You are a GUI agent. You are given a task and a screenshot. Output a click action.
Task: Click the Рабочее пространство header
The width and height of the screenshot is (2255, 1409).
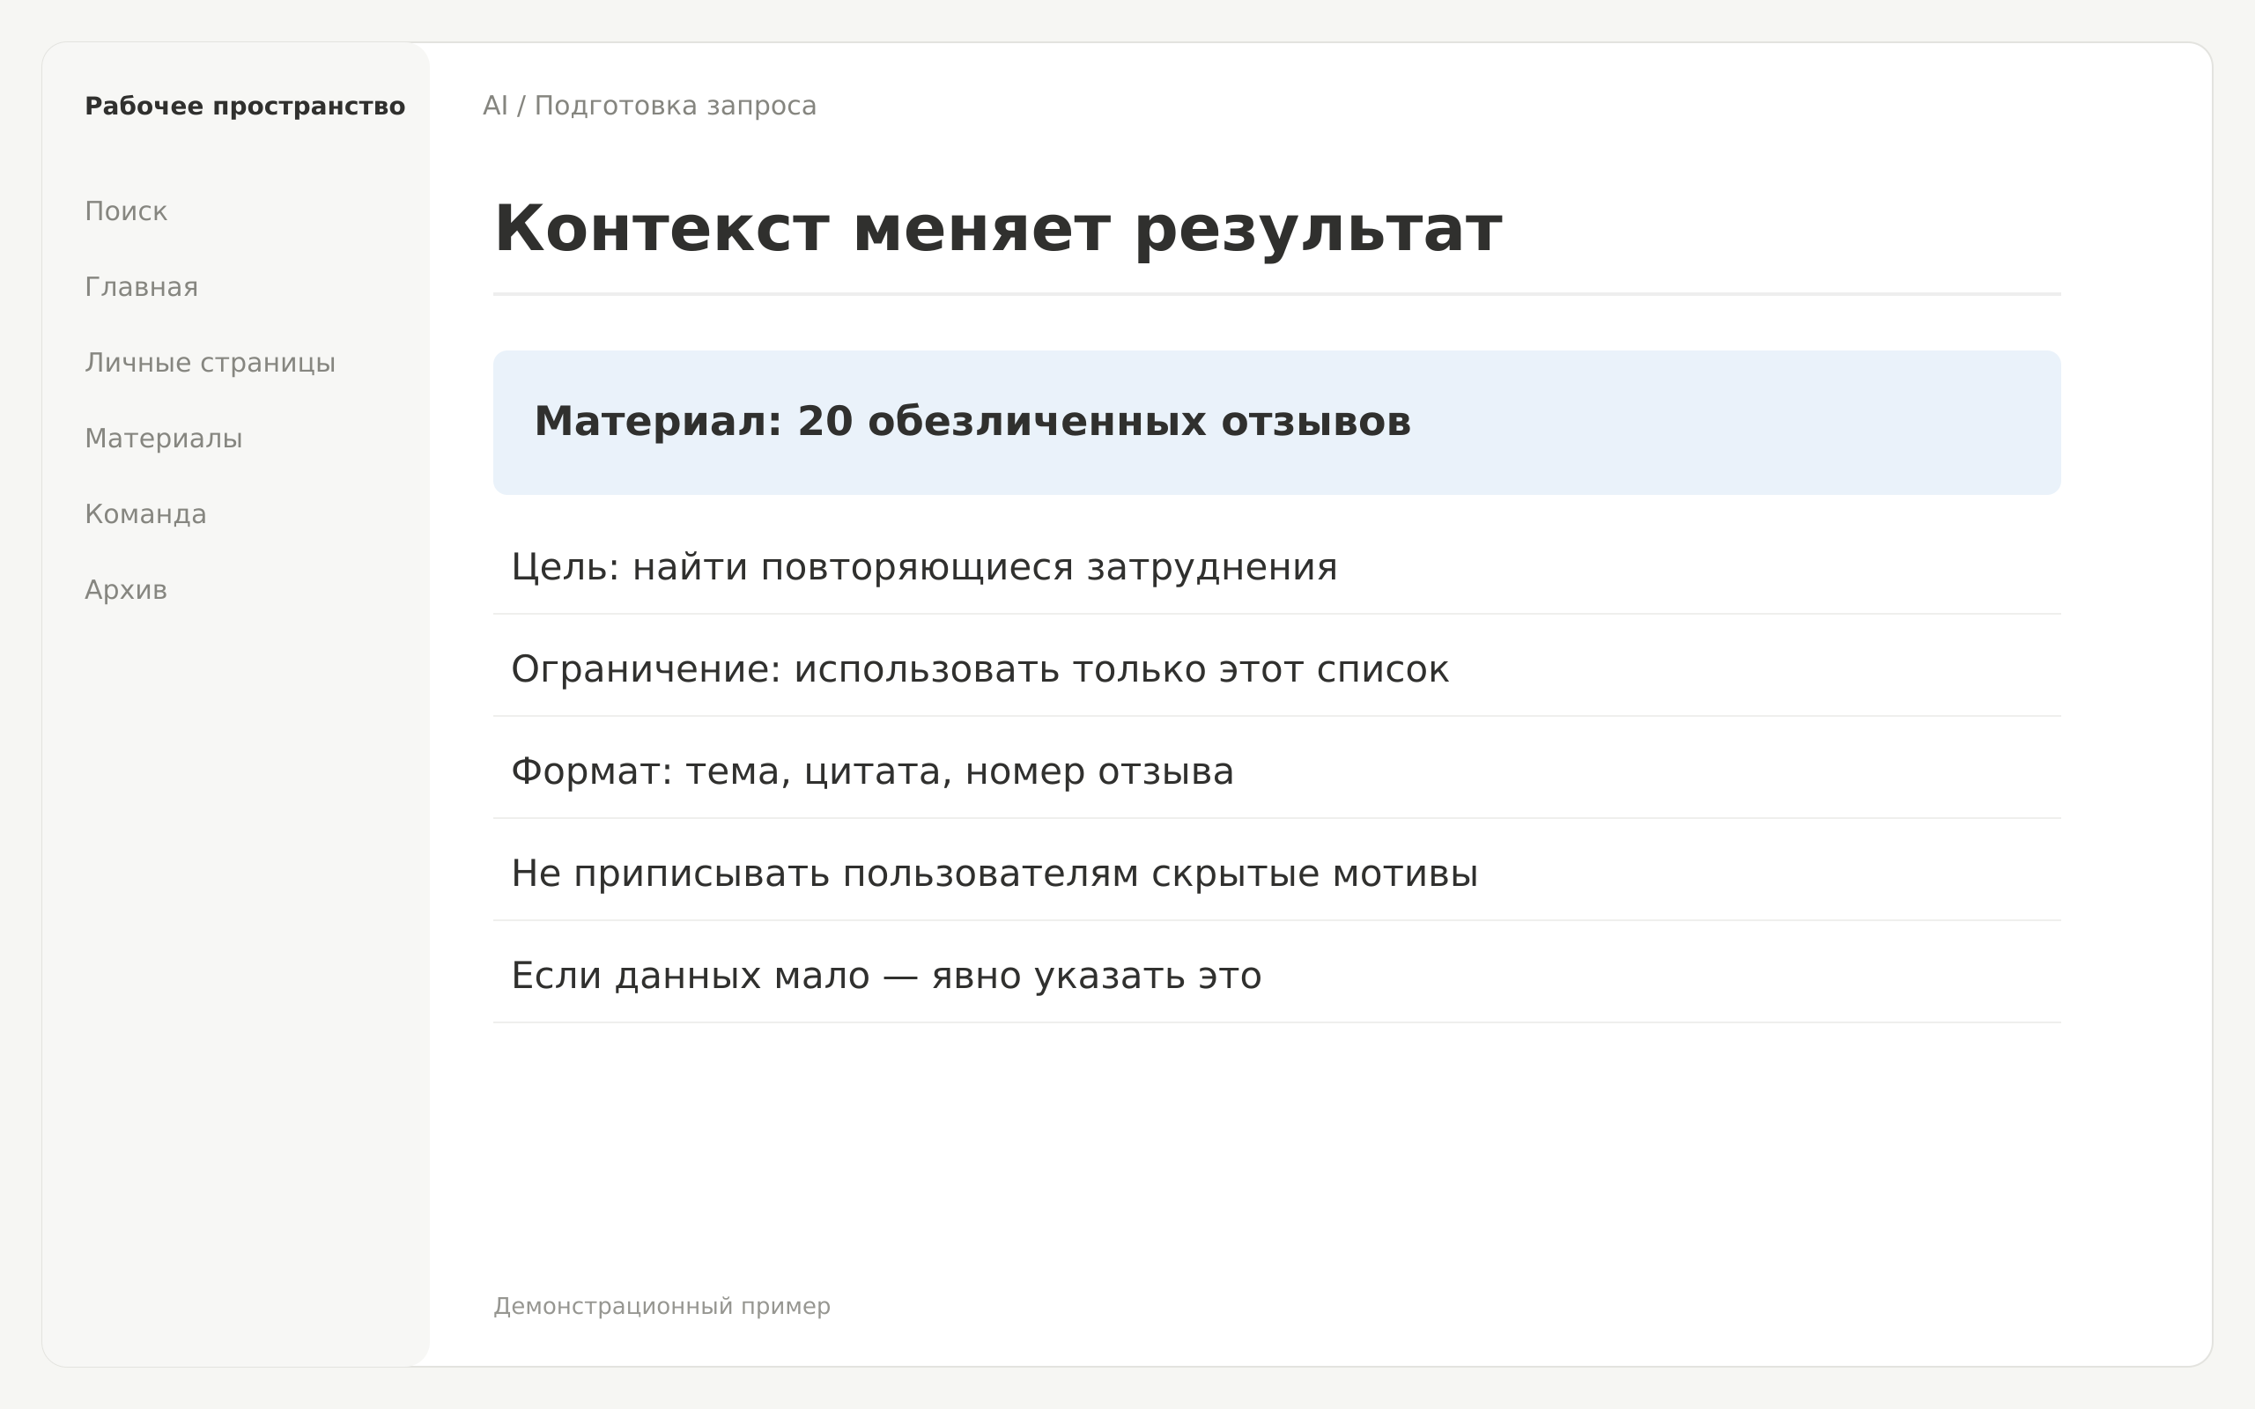(245, 107)
